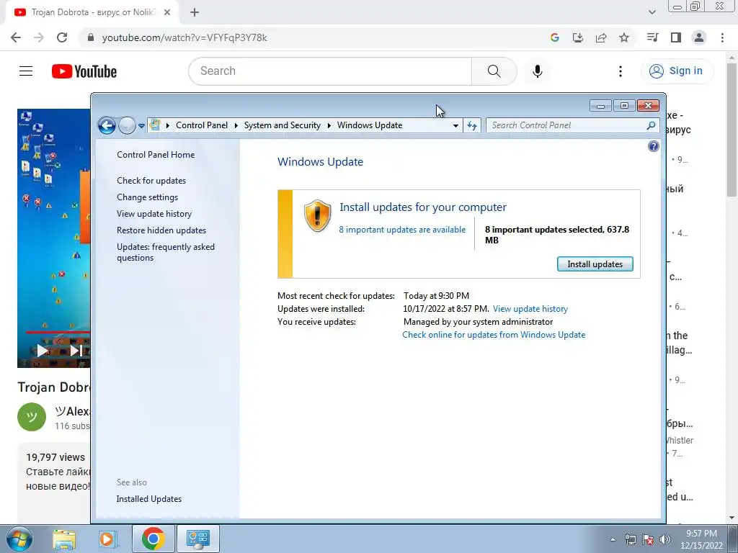The height and width of the screenshot is (553, 738).
Task: Expand arrow after System and Security breadcrumb
Action: 329,125
